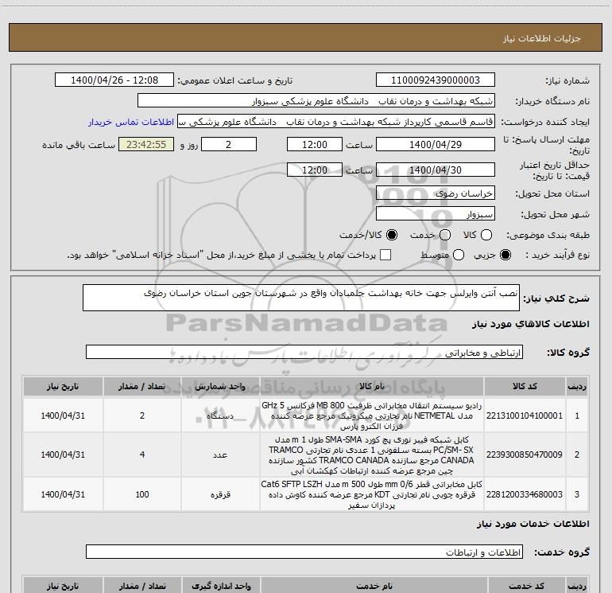Select the متوسط purchase type radio
This screenshot has height=593, width=612.
[459, 255]
